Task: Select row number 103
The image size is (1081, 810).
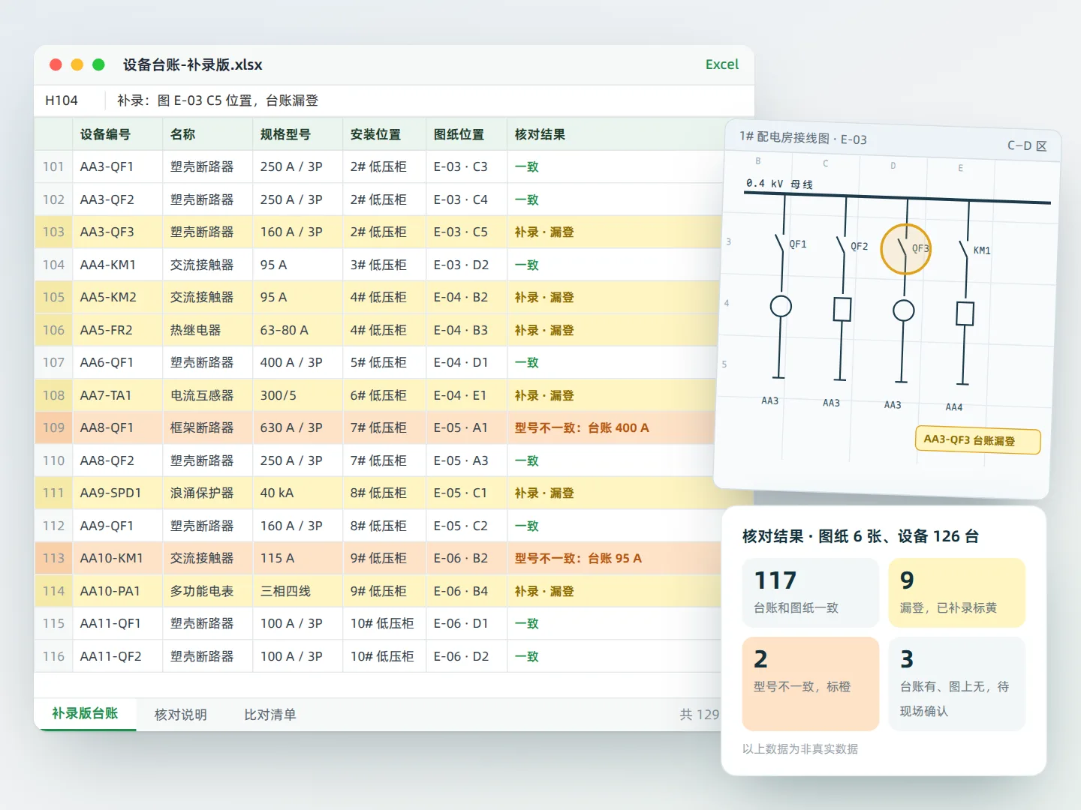Action: point(53,232)
